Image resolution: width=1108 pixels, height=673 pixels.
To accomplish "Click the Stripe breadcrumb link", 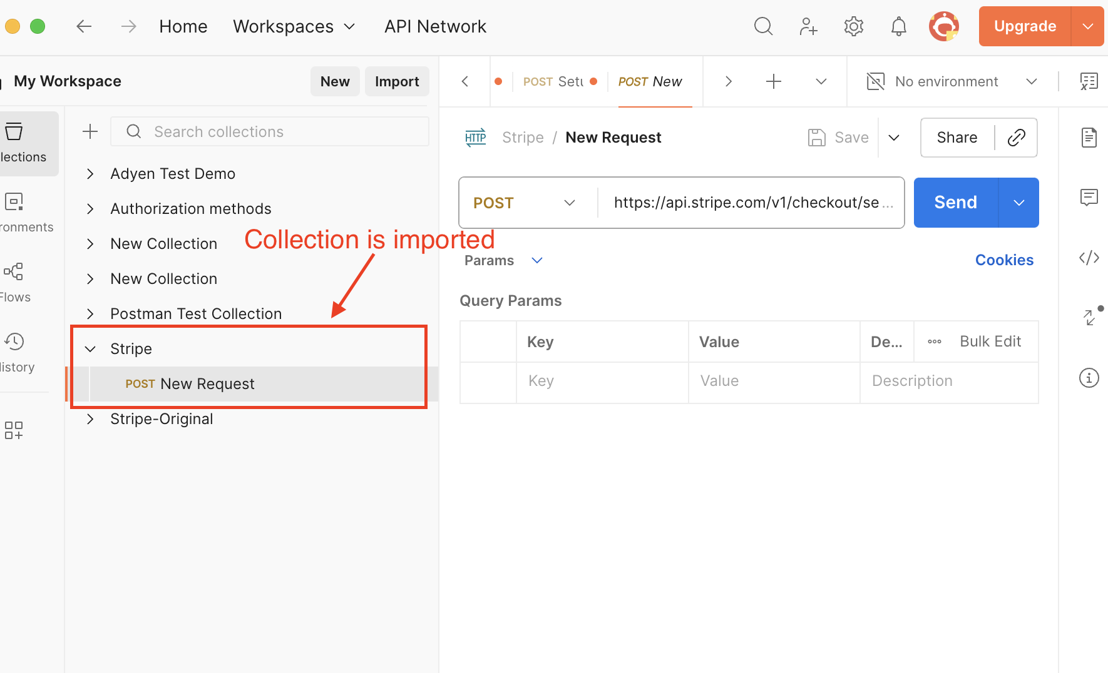I will [x=523, y=138].
